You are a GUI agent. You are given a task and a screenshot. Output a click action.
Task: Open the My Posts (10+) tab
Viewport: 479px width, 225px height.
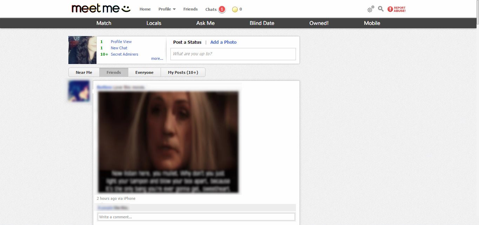point(183,72)
